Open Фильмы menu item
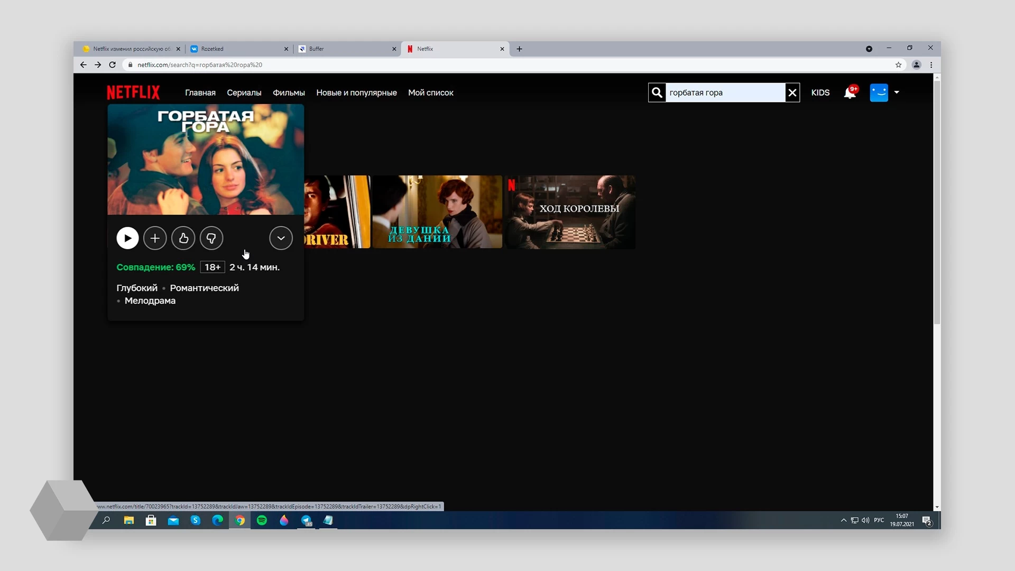 click(x=289, y=93)
